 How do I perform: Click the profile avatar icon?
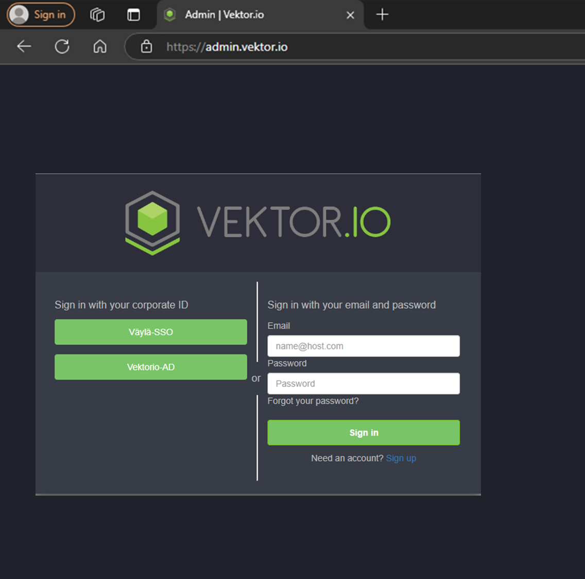[x=19, y=14]
